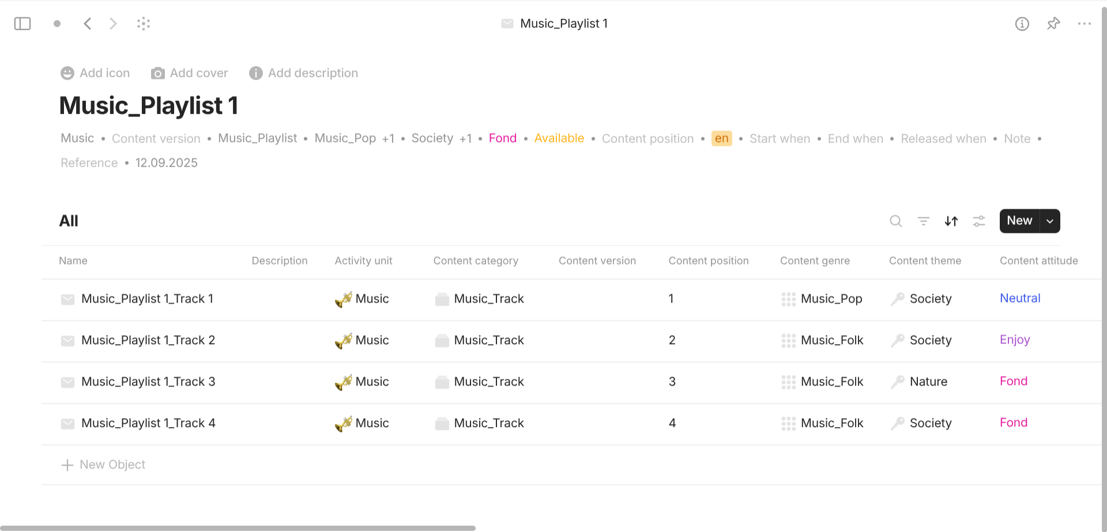The image size is (1107, 532).
Task: Navigate back with the back arrow
Action: (x=87, y=23)
